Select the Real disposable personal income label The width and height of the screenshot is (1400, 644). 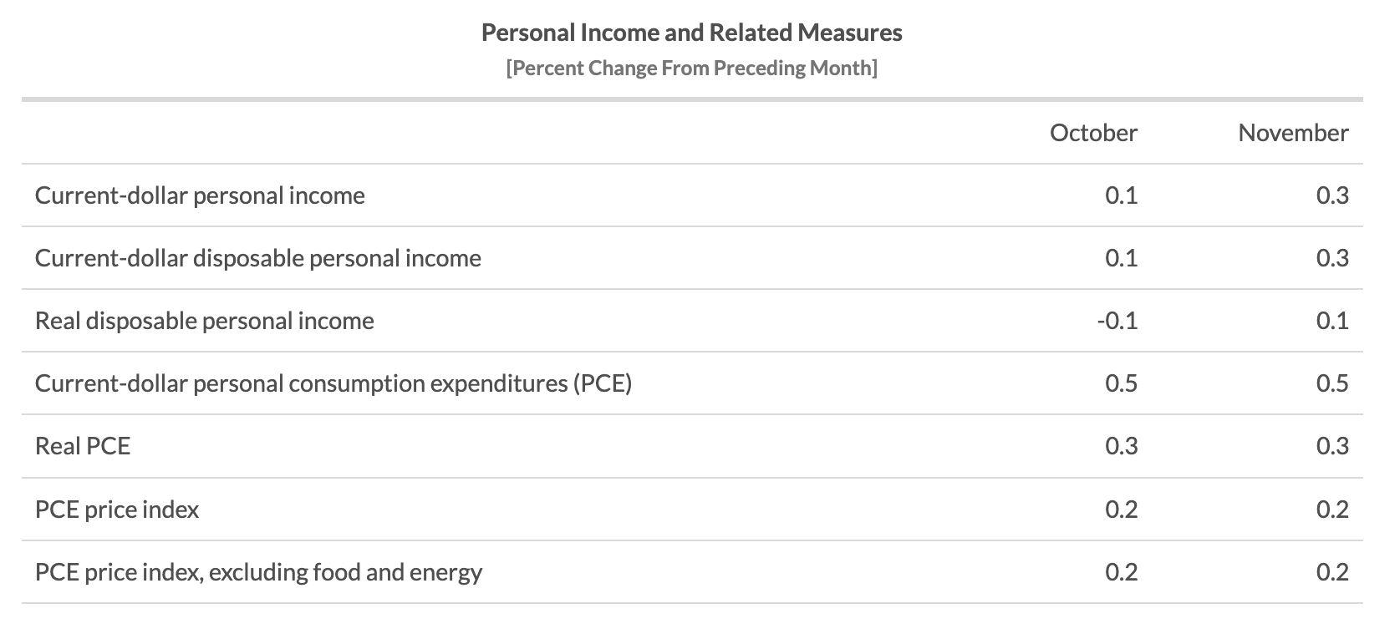[204, 321]
